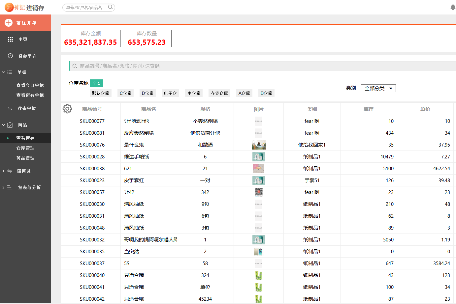This screenshot has width=456, height=304.
Task: Click the notification bell icon
Action: point(453,7)
